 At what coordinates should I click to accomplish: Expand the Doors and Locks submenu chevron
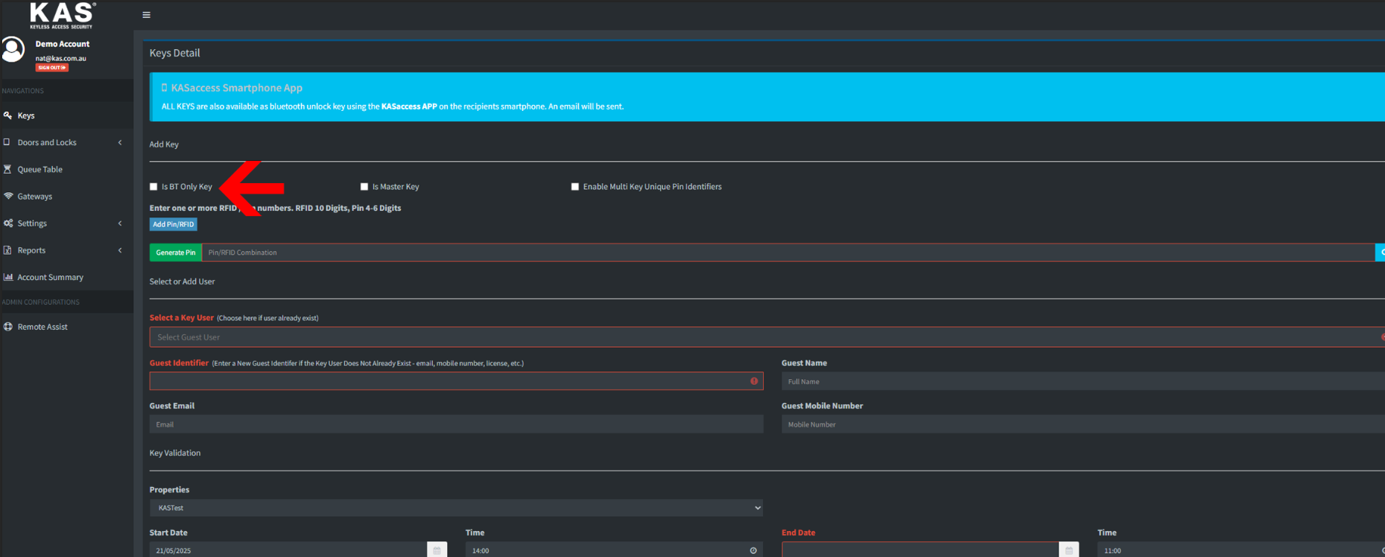click(120, 142)
